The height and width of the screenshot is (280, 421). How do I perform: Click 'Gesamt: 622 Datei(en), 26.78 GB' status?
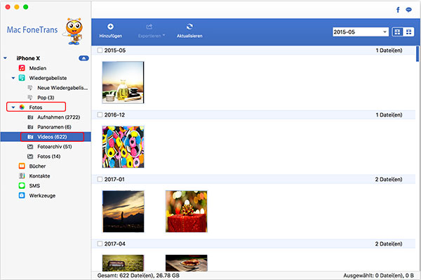[138, 275]
